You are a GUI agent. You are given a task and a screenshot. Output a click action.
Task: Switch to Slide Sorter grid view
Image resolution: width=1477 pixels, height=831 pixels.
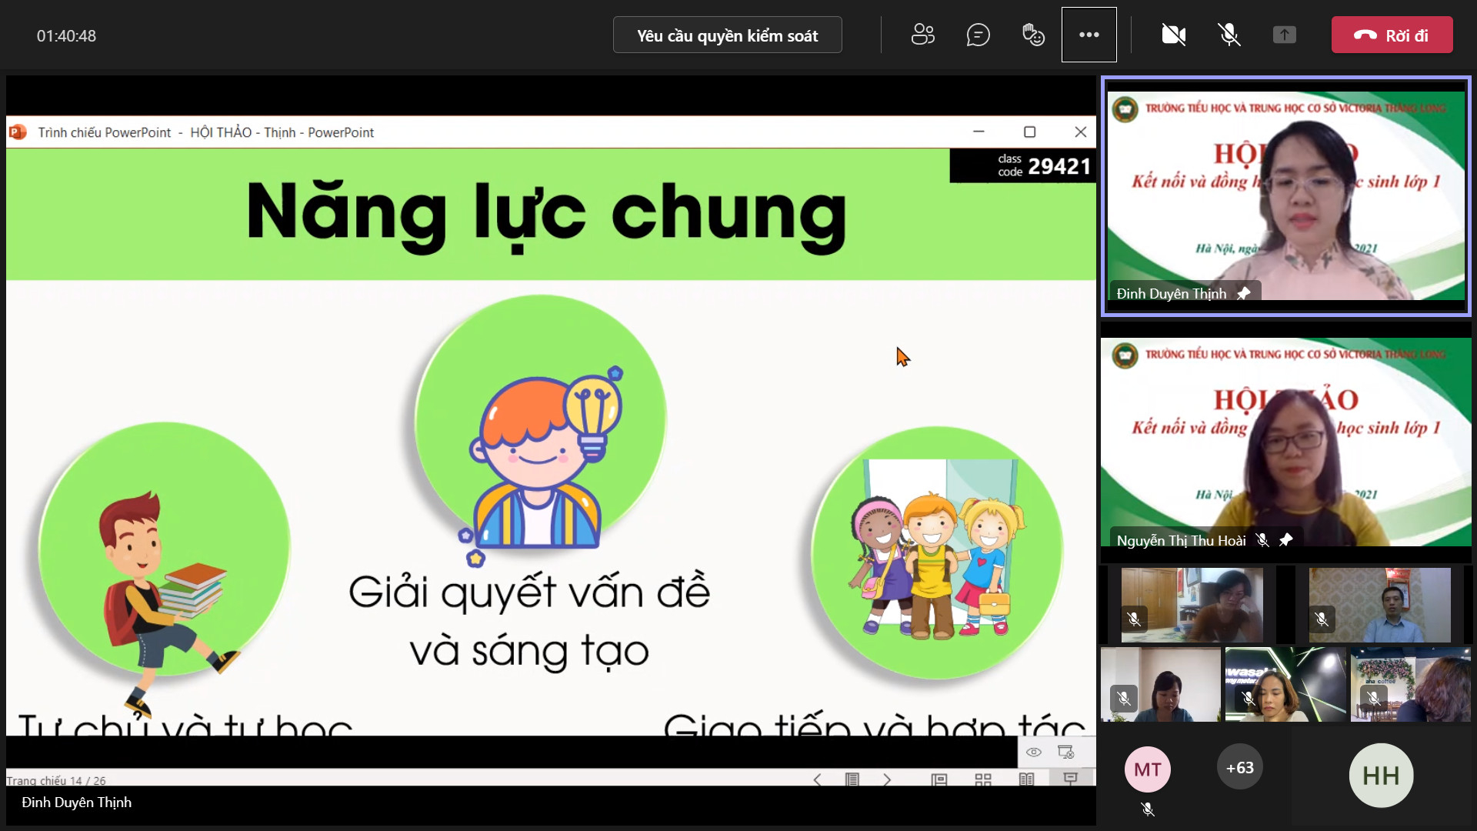coord(982,779)
